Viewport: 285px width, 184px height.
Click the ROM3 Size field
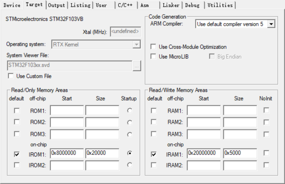[102, 134]
